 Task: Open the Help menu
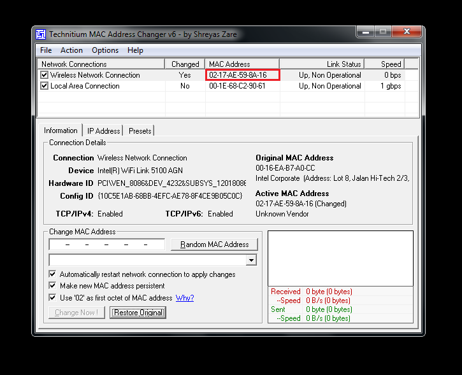click(135, 50)
